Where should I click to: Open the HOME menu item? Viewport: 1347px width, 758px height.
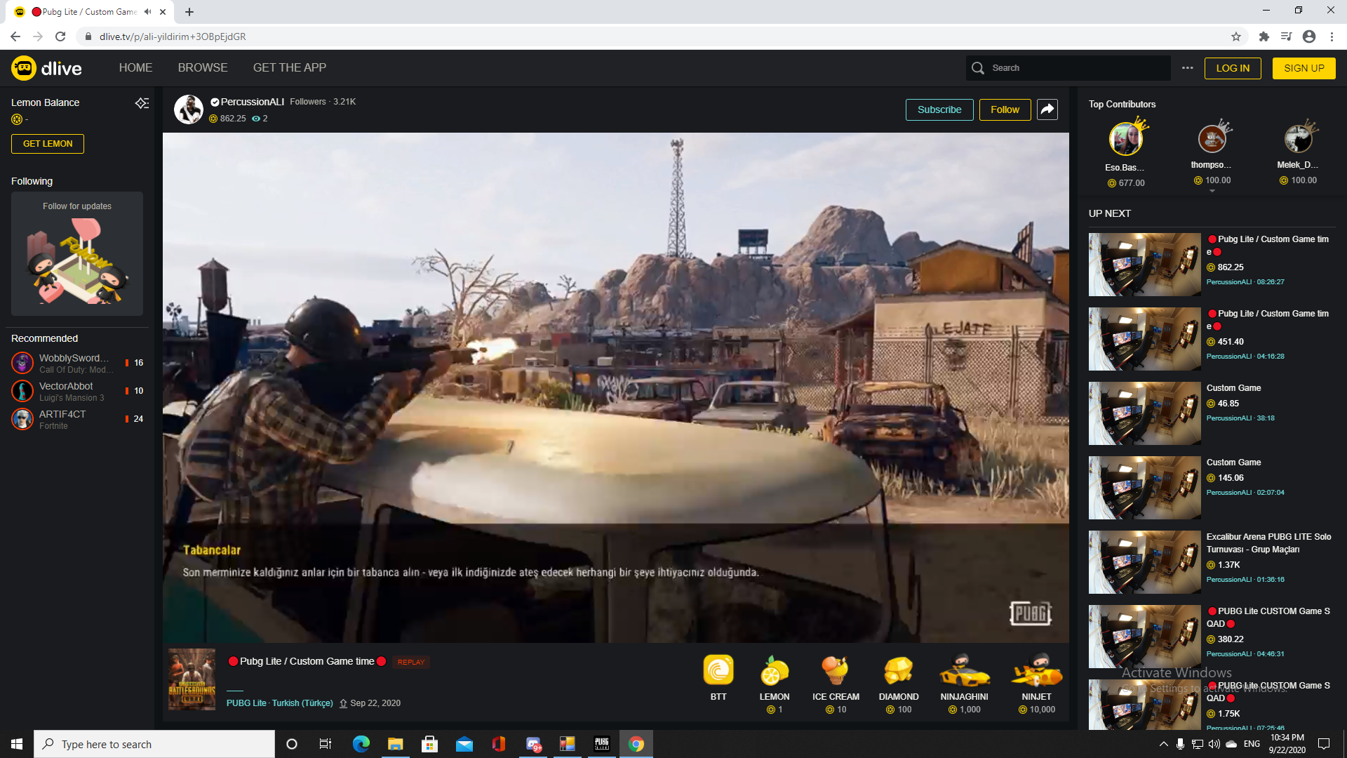135,68
